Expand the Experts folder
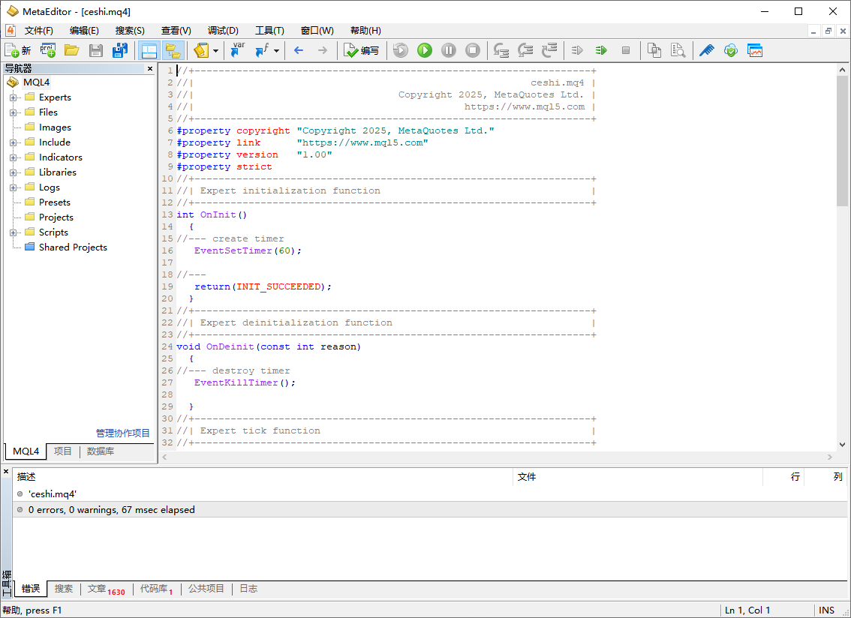 13,97
